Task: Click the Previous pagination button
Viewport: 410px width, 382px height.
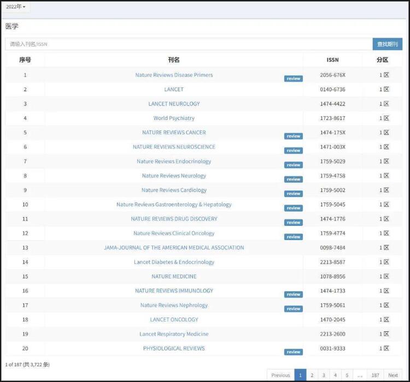Action: [x=280, y=375]
